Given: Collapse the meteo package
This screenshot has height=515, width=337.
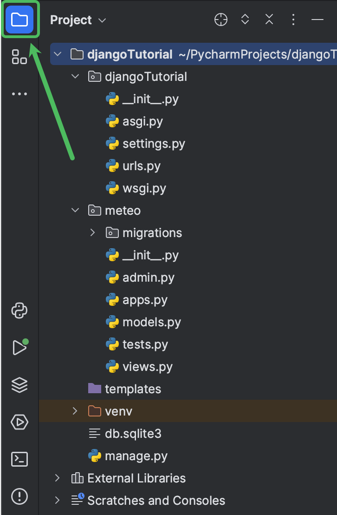Looking at the screenshot, I should (x=75, y=210).
